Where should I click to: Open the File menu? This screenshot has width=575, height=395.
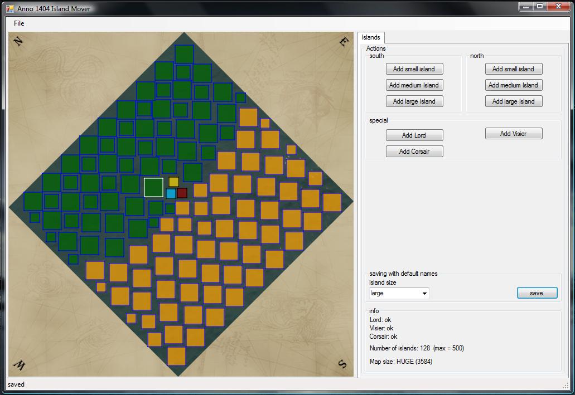(x=19, y=23)
